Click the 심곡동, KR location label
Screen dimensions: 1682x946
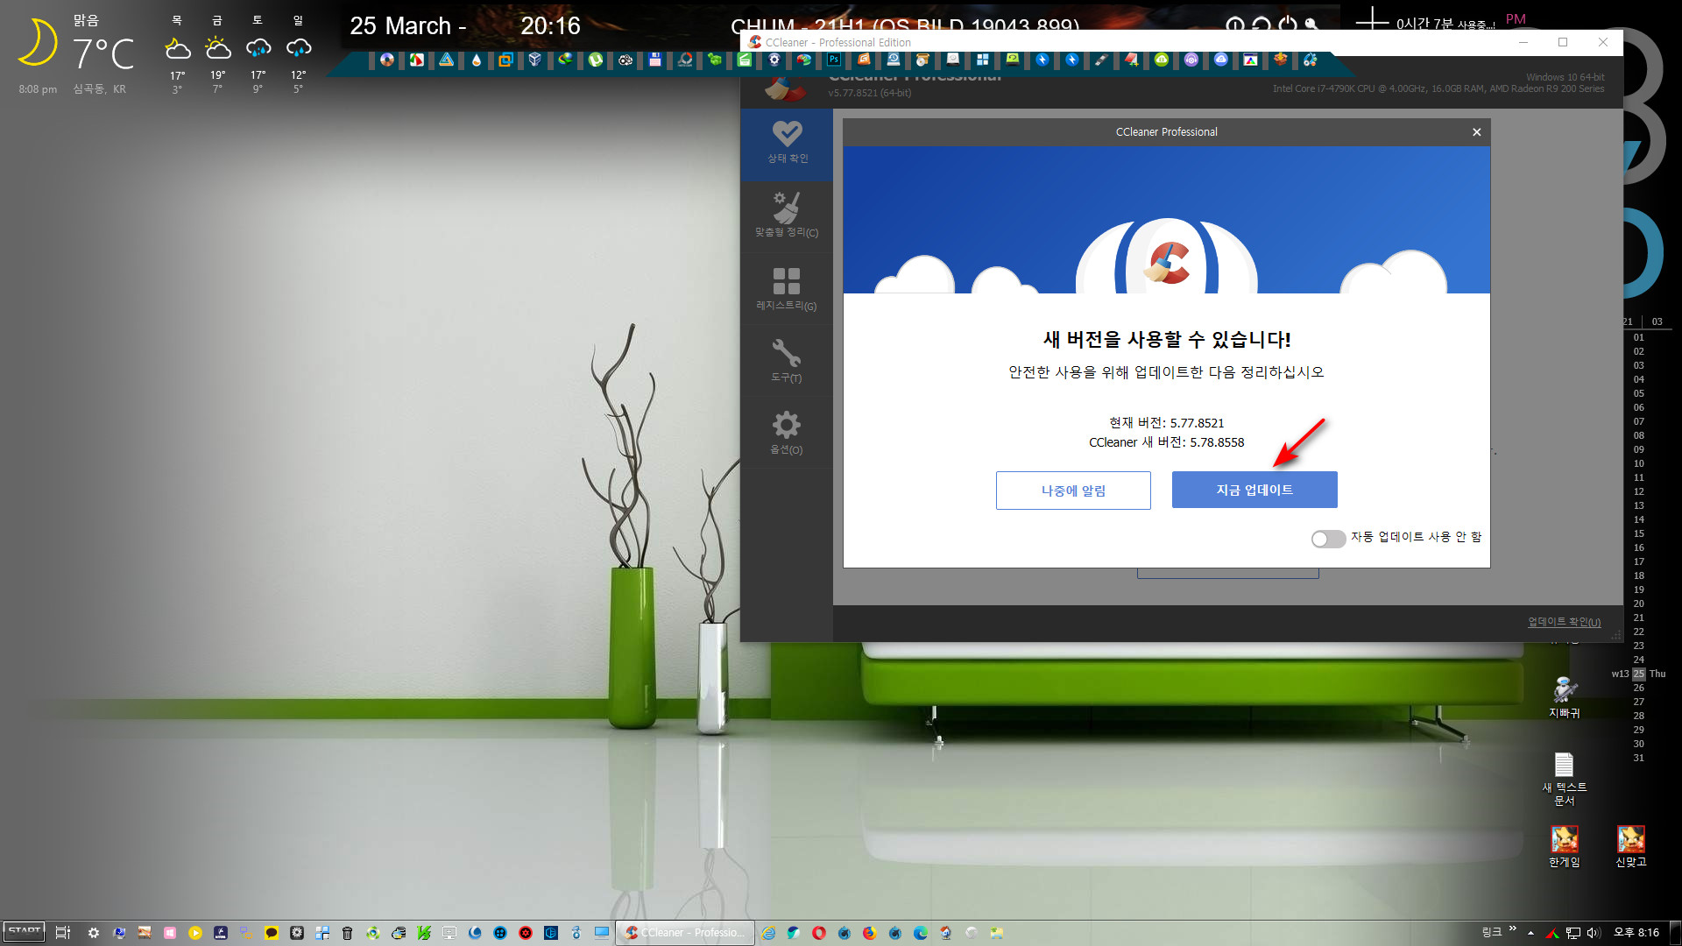click(x=99, y=89)
